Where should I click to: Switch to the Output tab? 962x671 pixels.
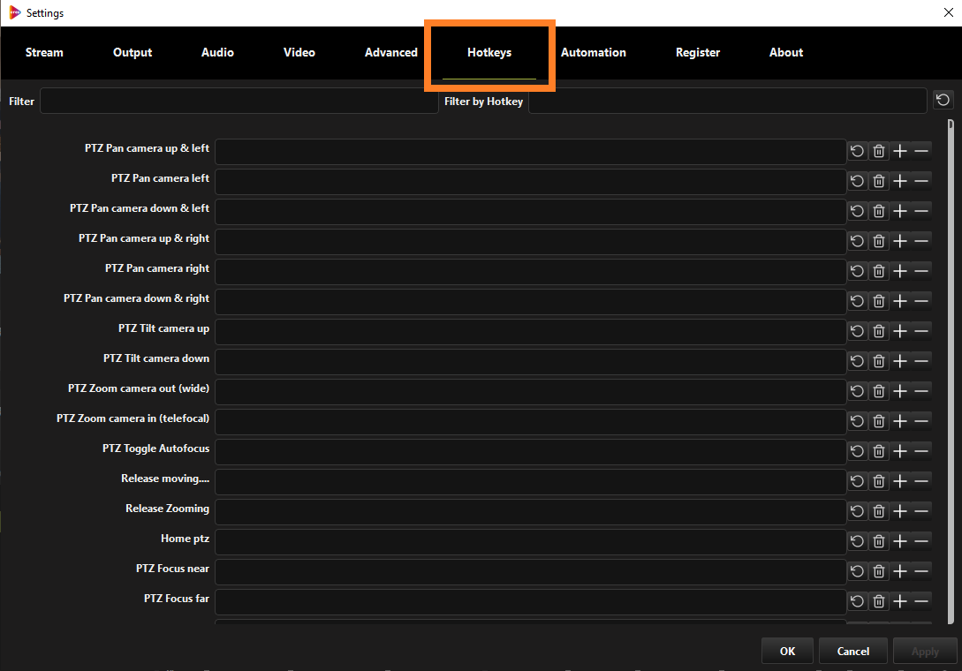coord(133,53)
